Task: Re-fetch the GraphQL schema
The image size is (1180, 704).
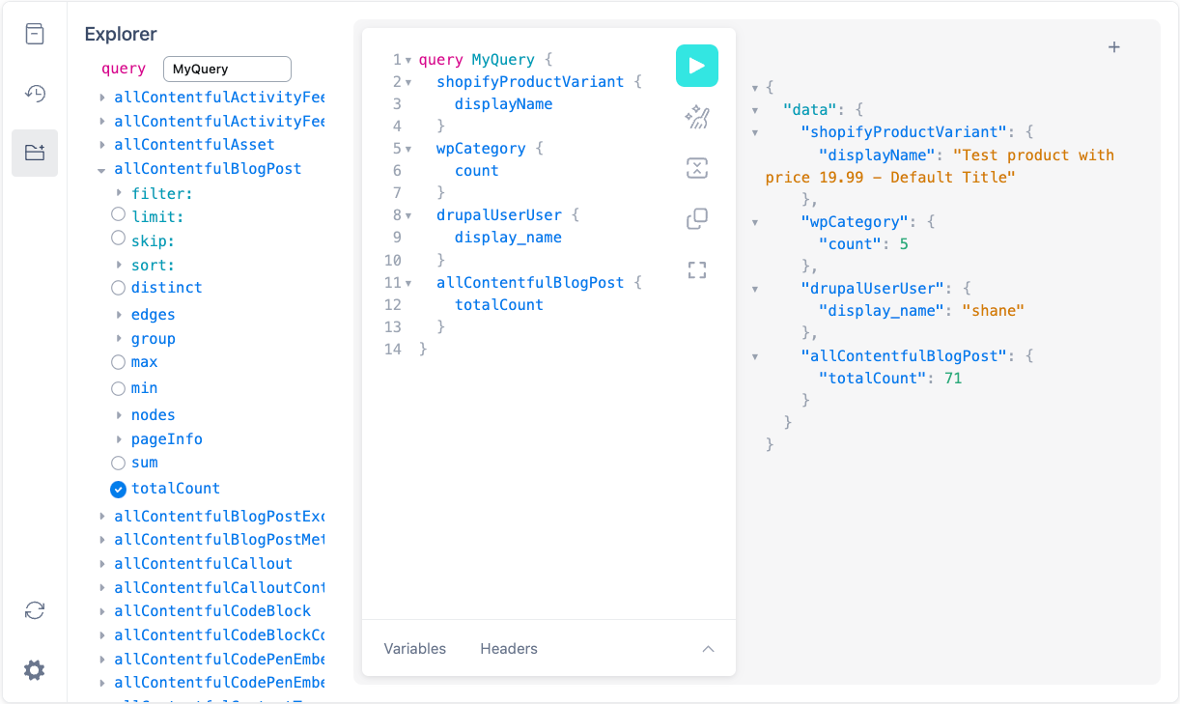Action: [x=35, y=610]
